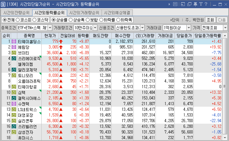The height and width of the screenshot is (141, 229).
Task: Select stock name 오름테라퓨틱
Action: pyautogui.click(x=29, y=81)
